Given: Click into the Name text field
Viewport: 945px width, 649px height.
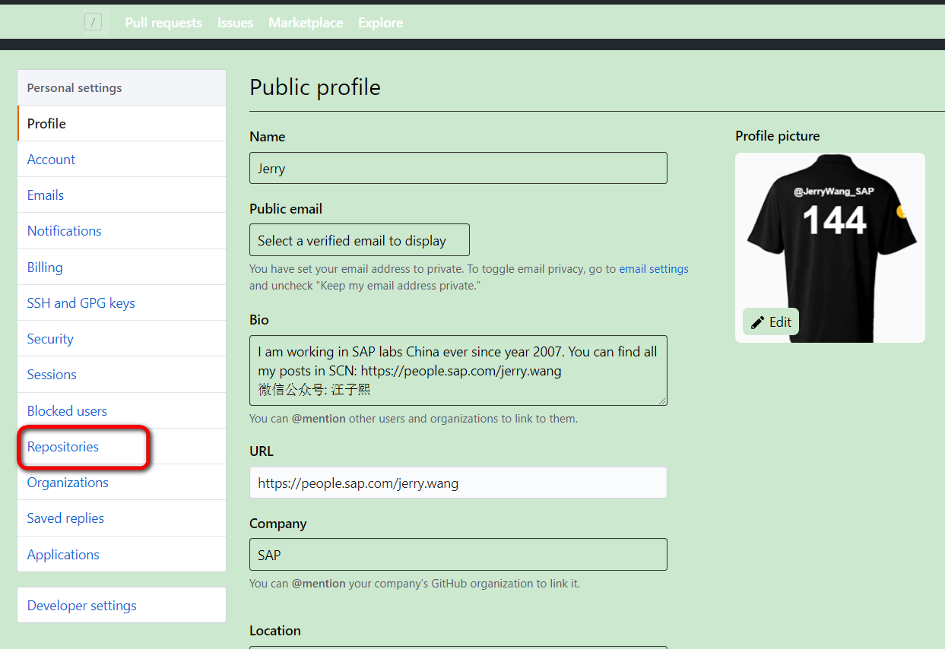Looking at the screenshot, I should point(458,168).
